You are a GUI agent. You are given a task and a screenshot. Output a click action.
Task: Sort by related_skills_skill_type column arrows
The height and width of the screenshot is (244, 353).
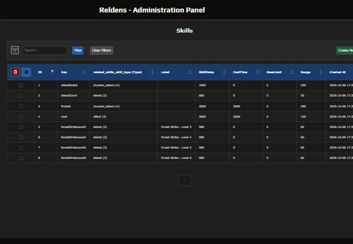click(x=152, y=72)
